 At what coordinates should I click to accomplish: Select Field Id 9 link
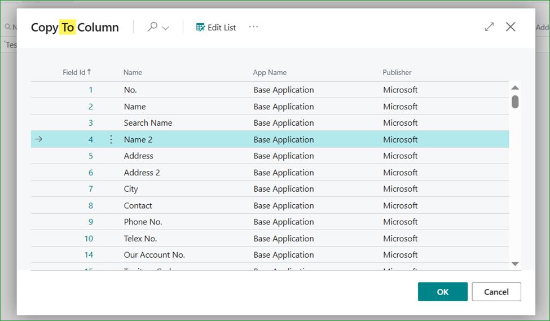tap(90, 222)
